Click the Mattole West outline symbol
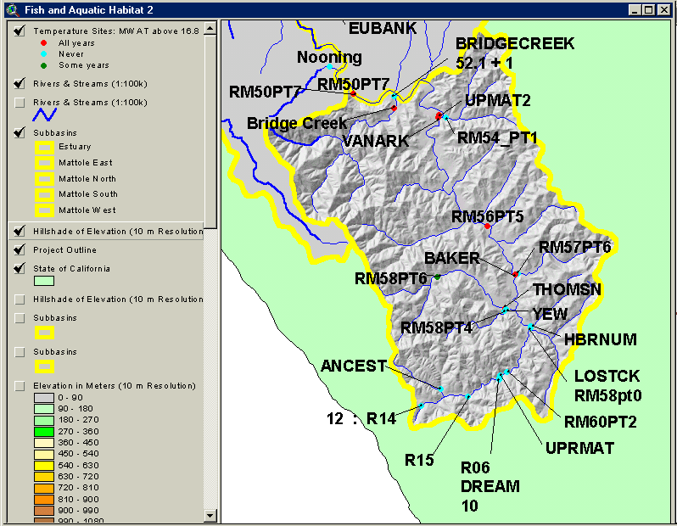 [44, 210]
